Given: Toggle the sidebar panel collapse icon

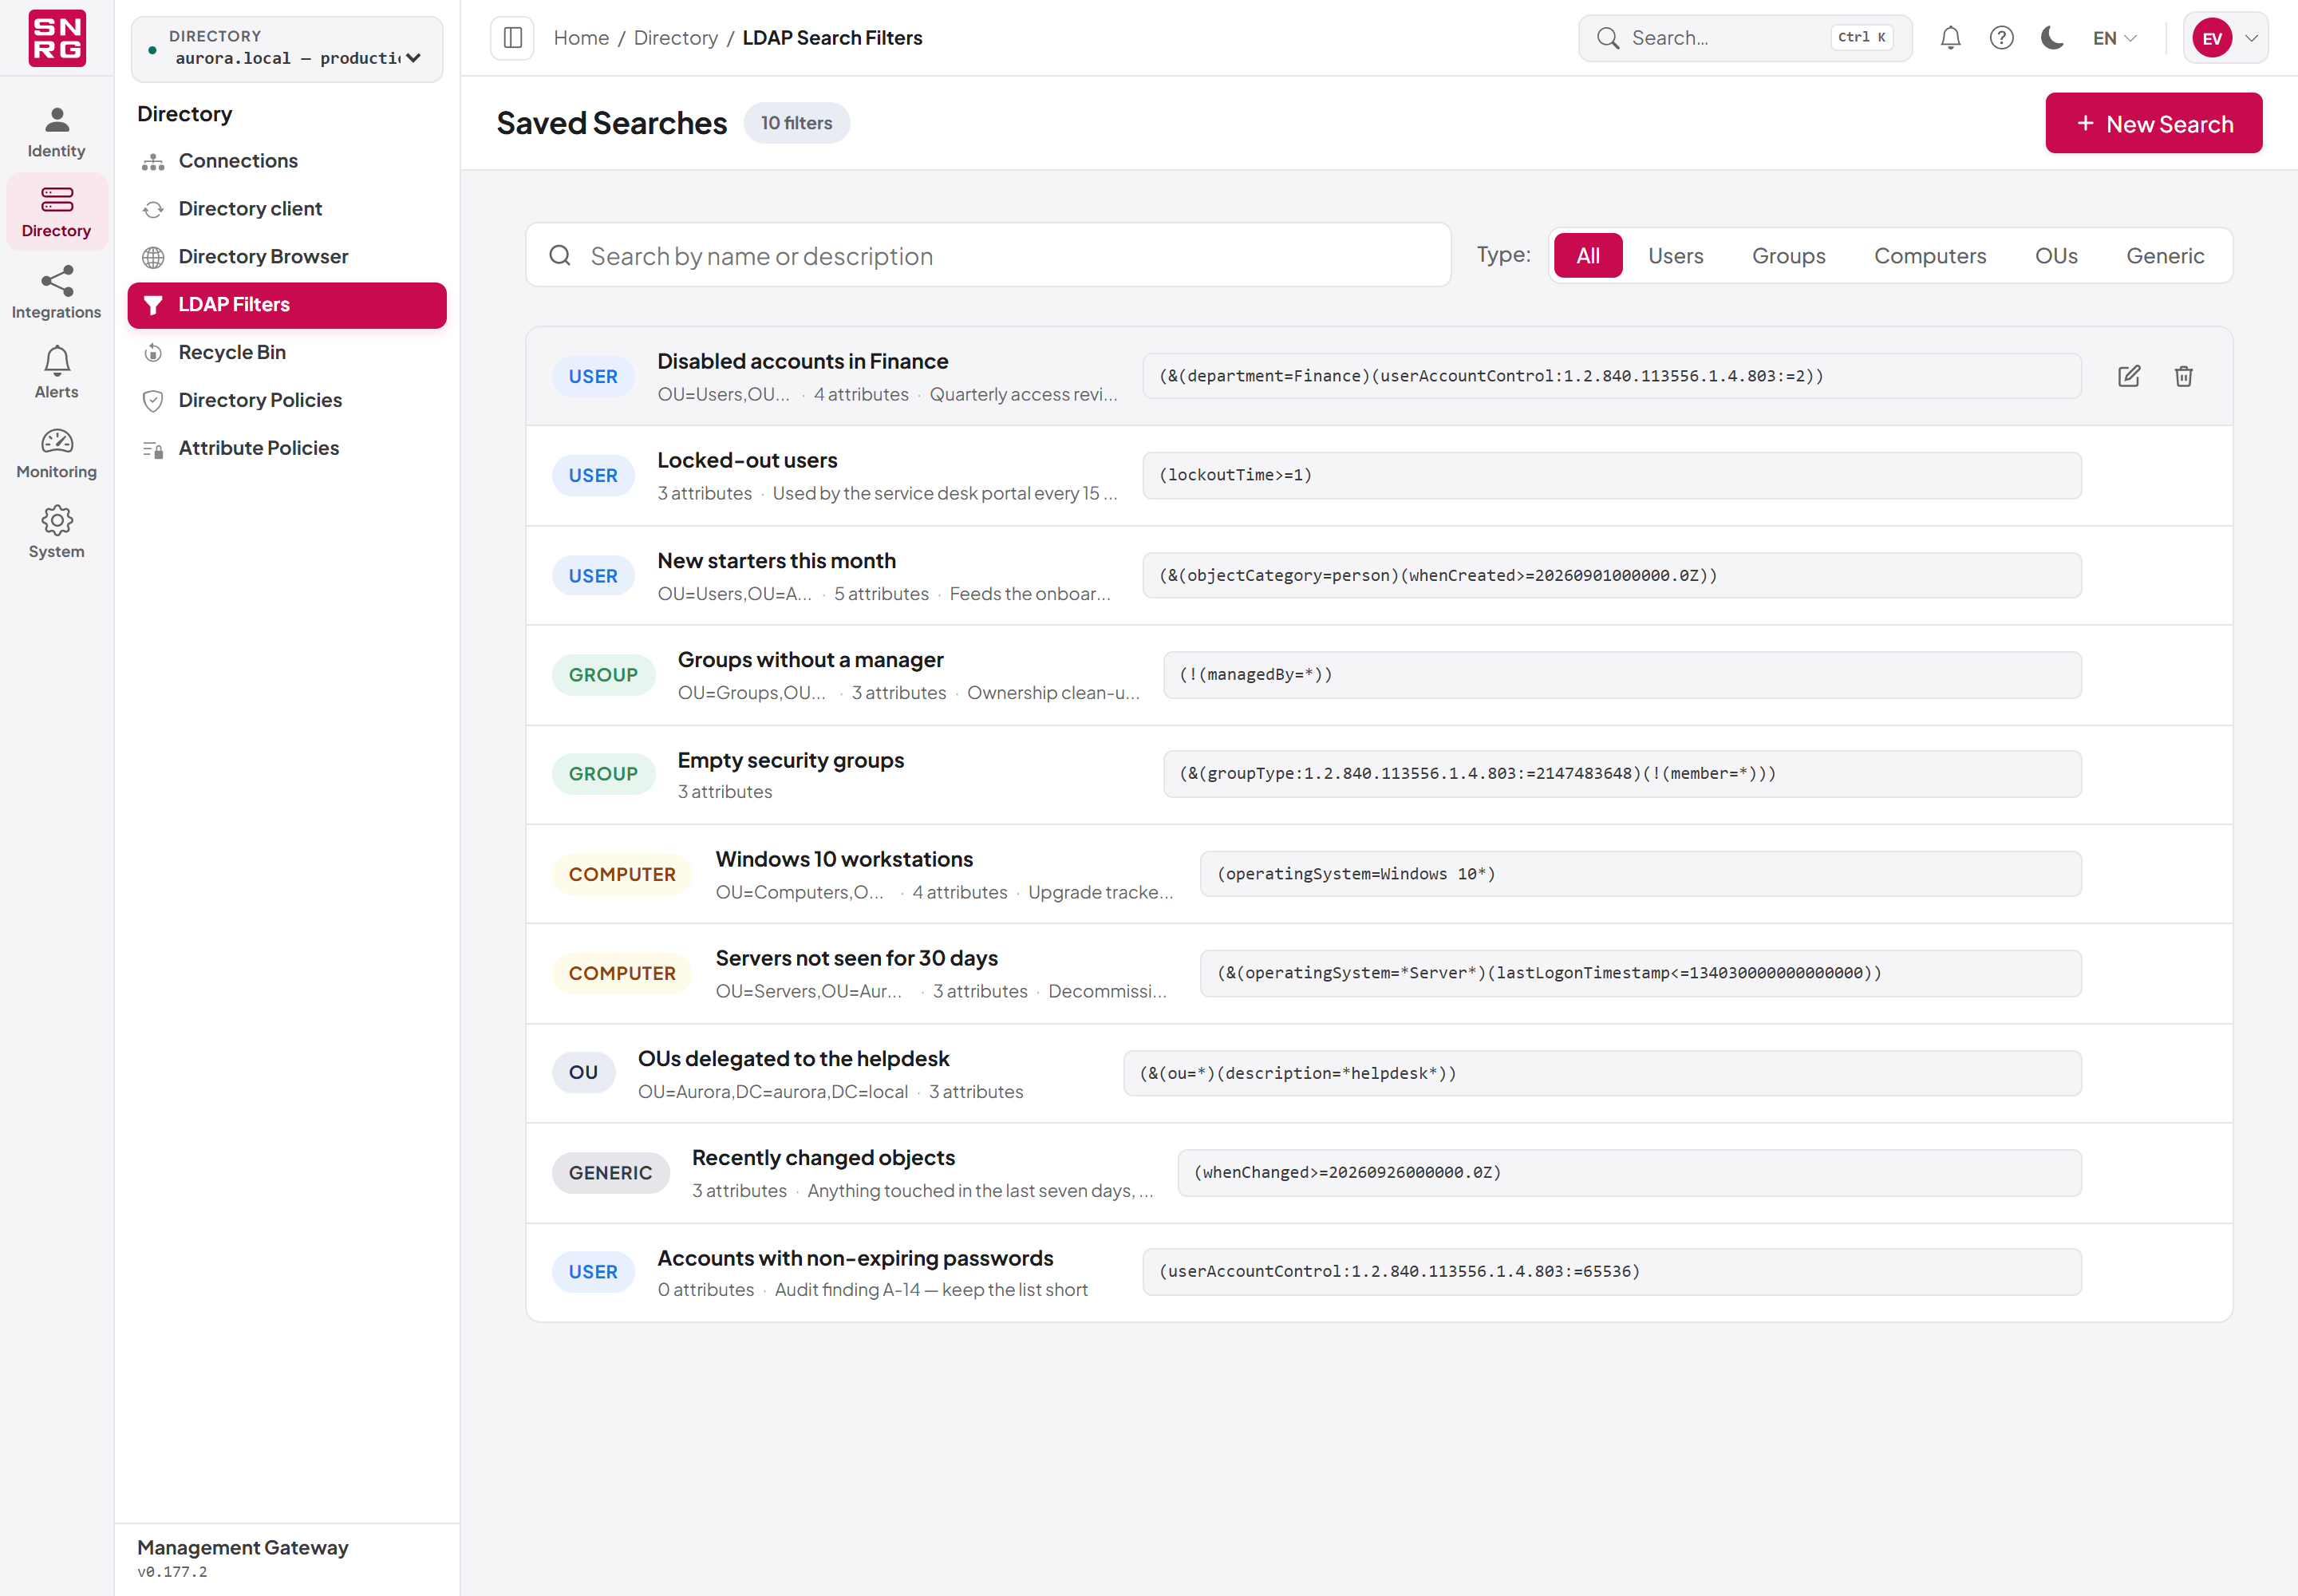Looking at the screenshot, I should point(513,38).
